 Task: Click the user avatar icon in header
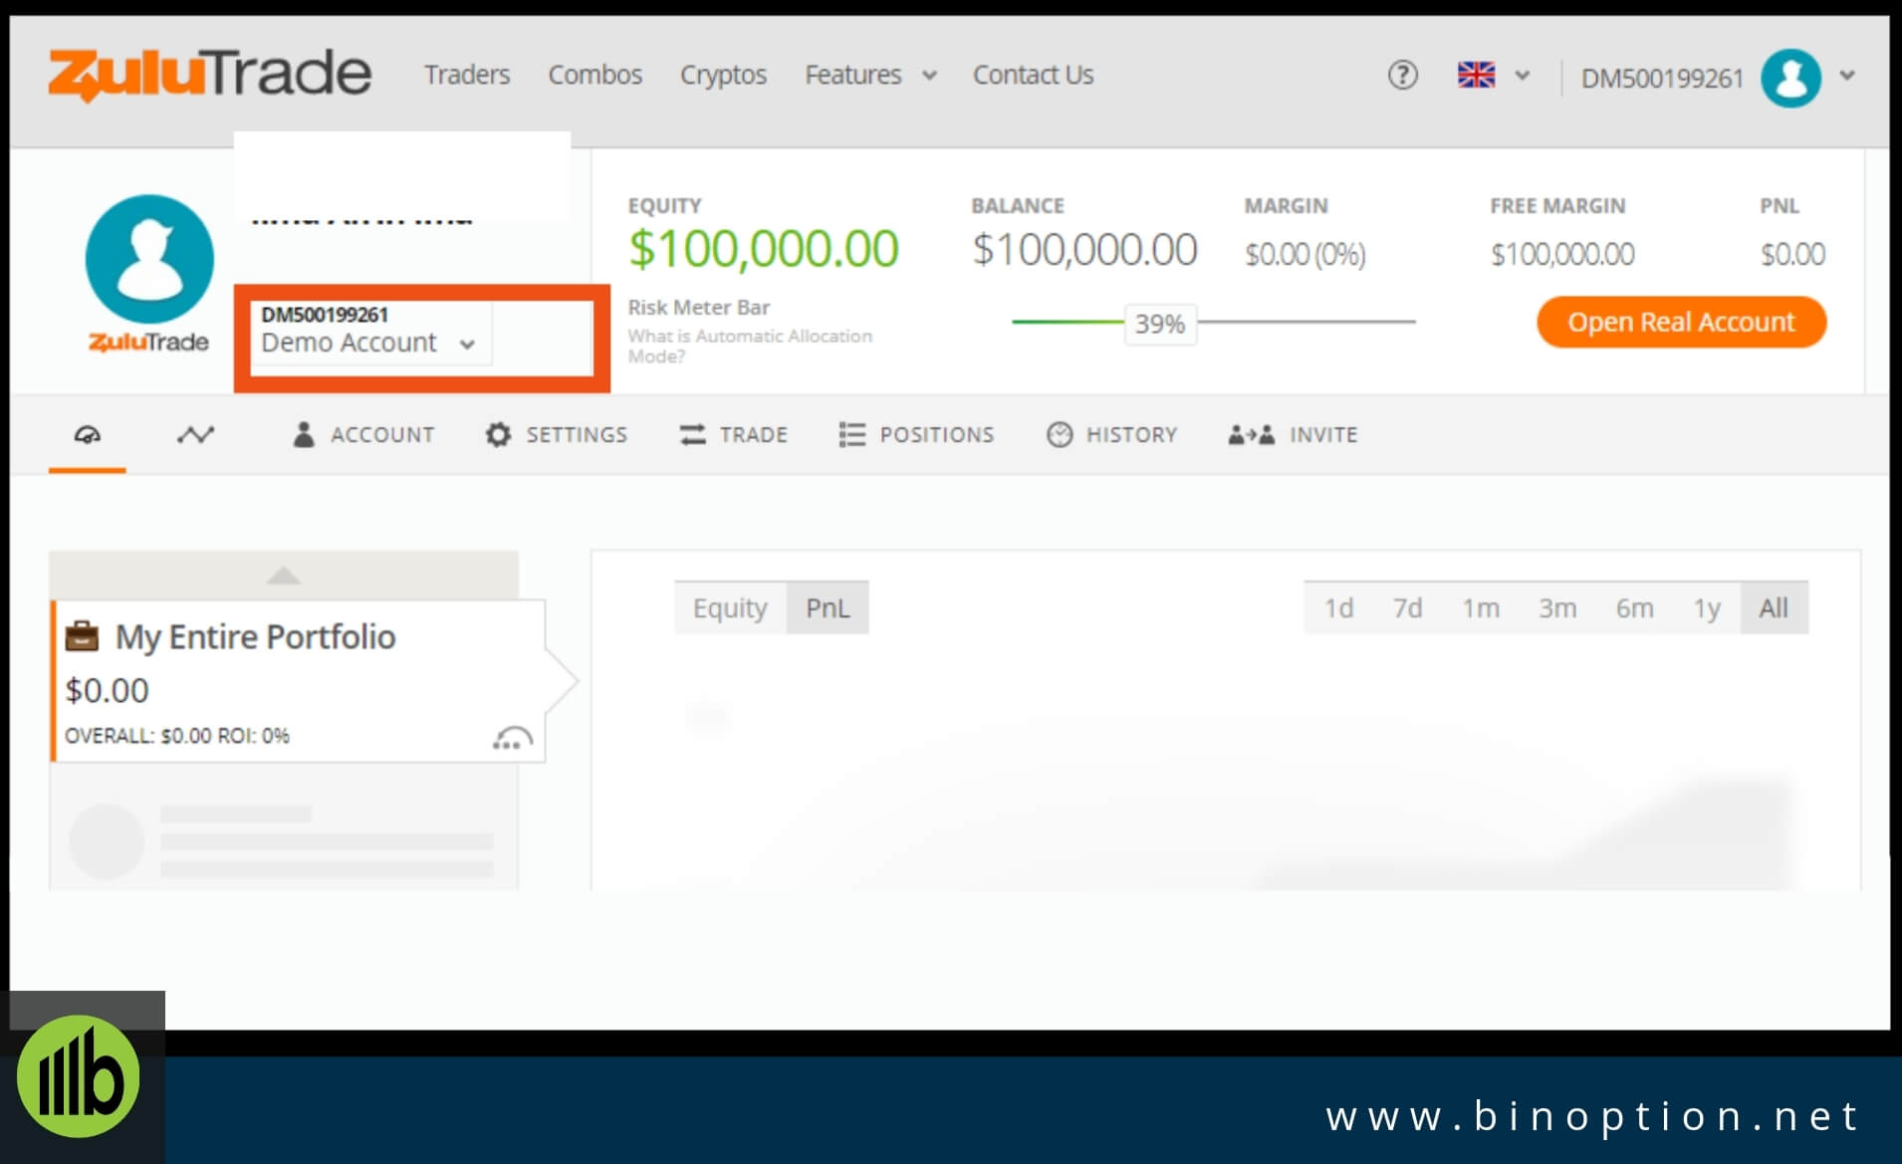[1789, 78]
